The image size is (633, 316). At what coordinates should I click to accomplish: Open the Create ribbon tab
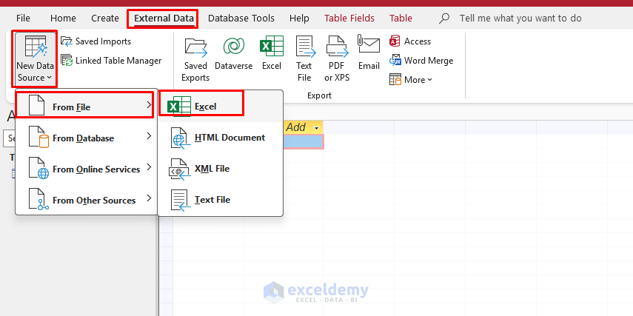pyautogui.click(x=105, y=19)
